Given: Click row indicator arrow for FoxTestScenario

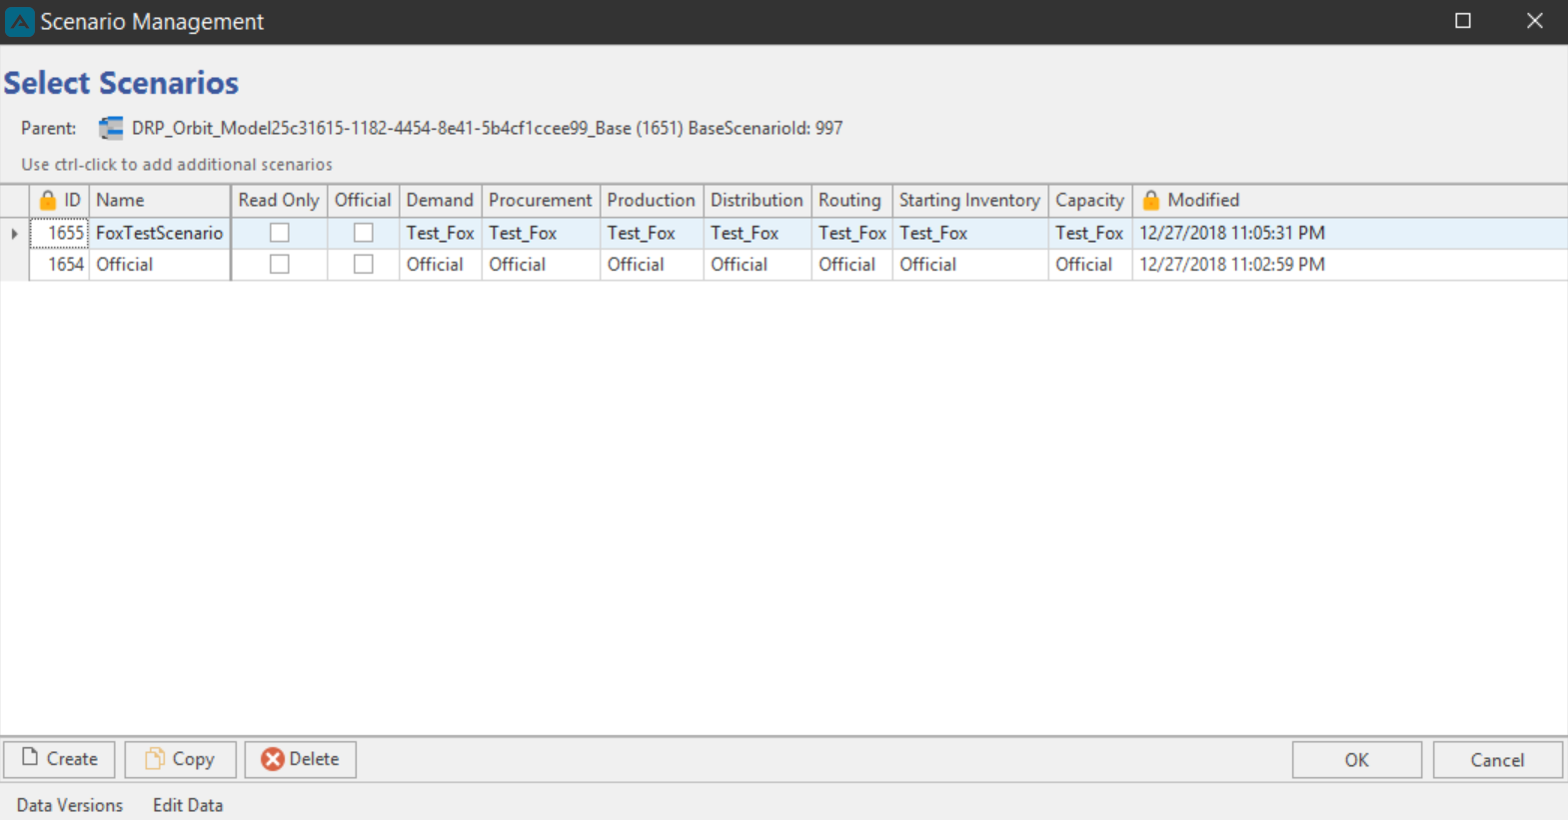Looking at the screenshot, I should tap(14, 233).
